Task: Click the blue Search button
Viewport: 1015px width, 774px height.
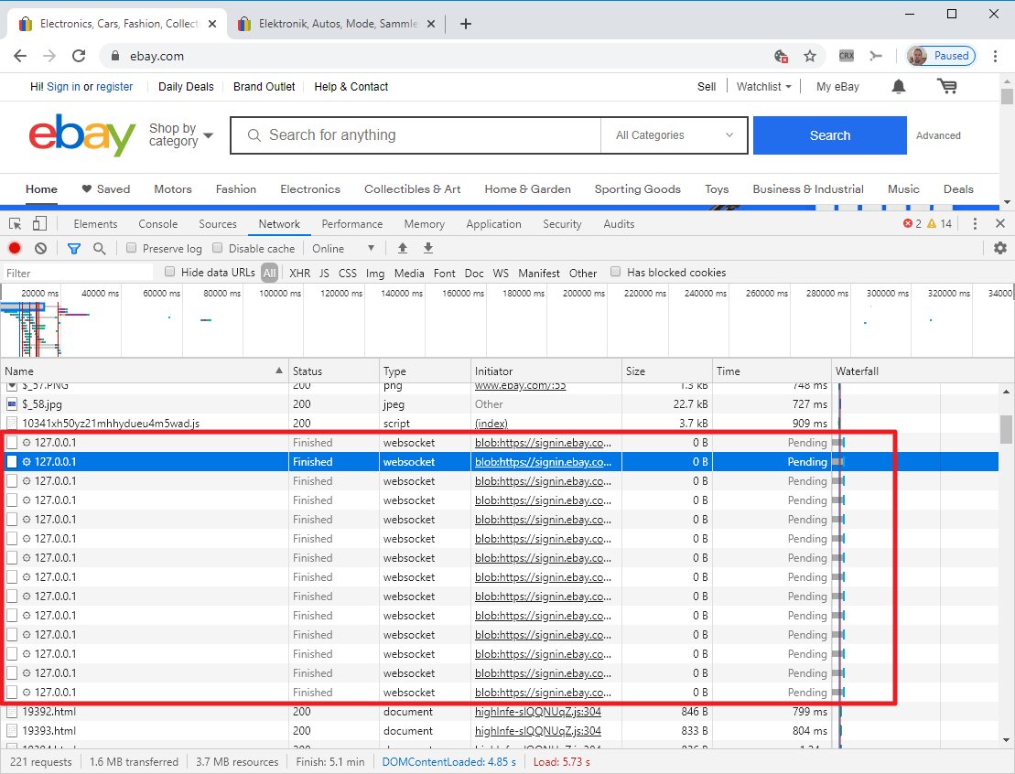Action: click(x=830, y=135)
